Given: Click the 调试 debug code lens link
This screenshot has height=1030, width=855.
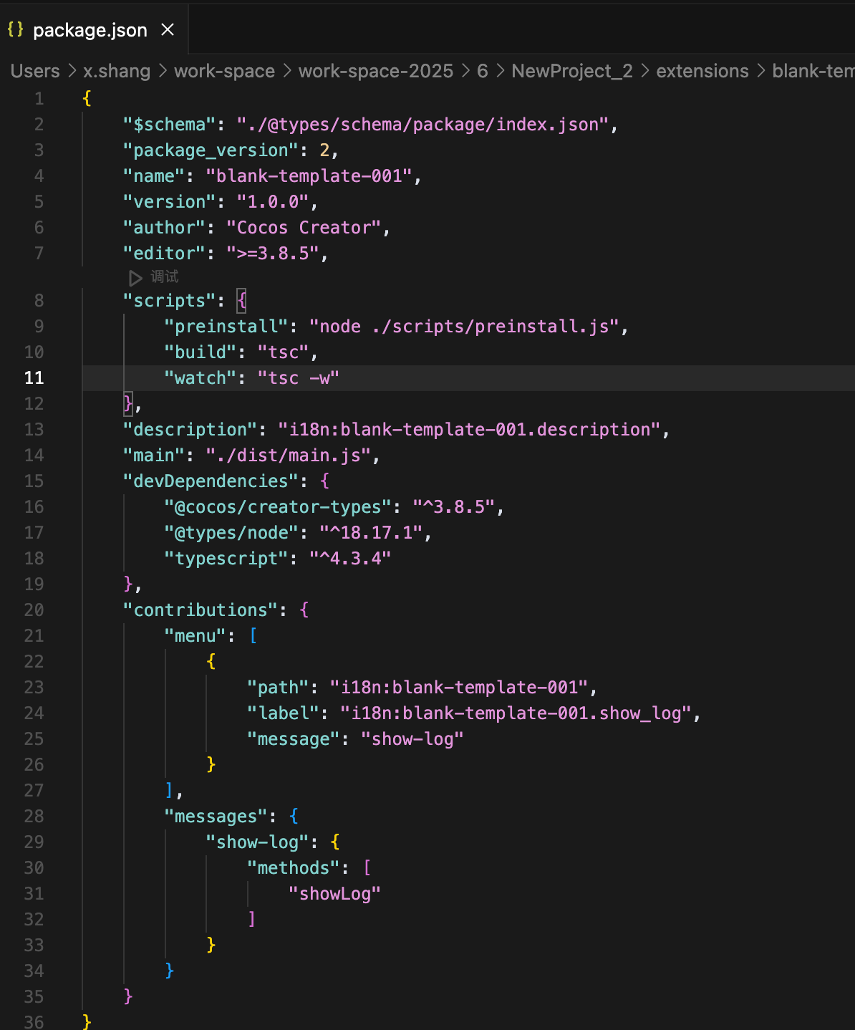Looking at the screenshot, I should point(165,276).
